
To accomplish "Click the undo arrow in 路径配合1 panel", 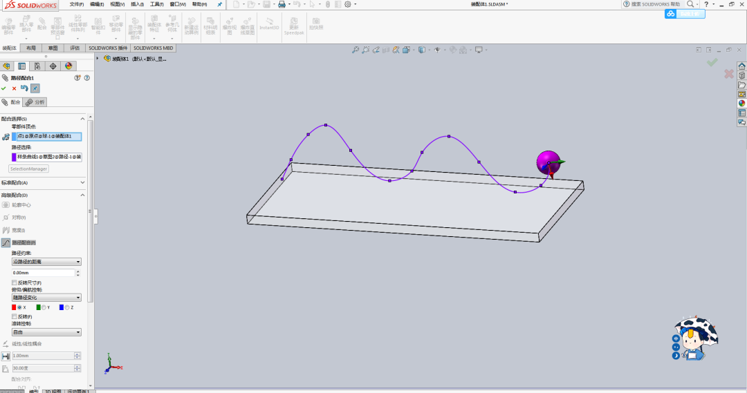I will 24,88.
